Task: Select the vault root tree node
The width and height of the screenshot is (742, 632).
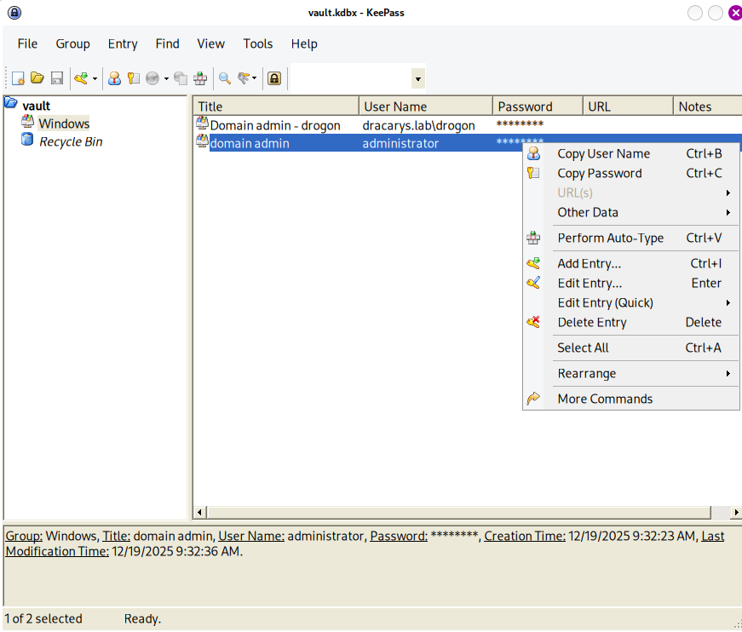Action: [37, 106]
